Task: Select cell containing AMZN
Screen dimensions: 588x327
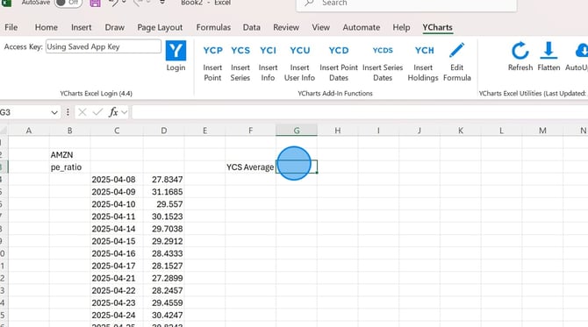Action: tap(69, 154)
